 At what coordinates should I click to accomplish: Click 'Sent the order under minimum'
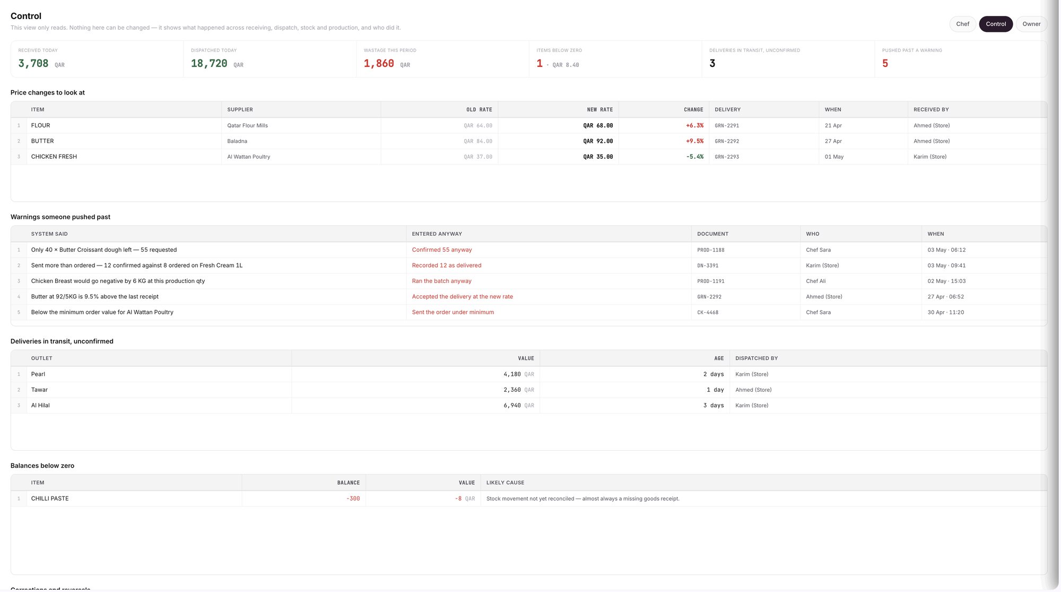(x=453, y=312)
